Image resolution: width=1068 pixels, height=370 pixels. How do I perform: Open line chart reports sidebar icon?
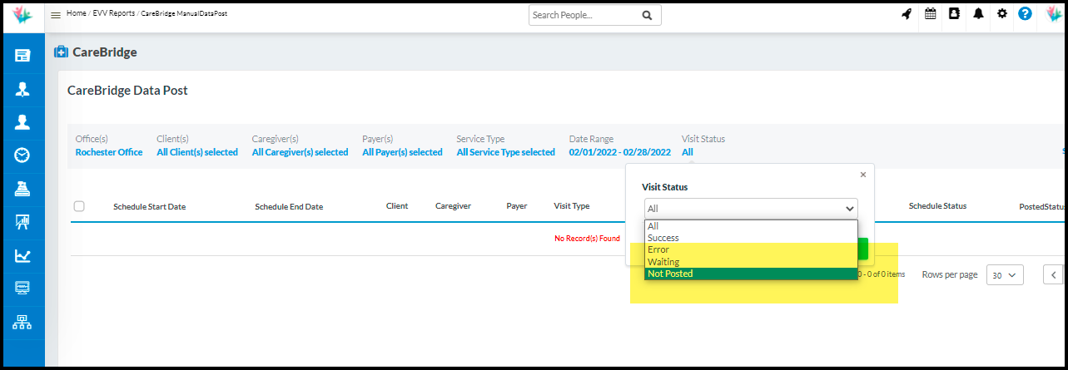point(22,255)
